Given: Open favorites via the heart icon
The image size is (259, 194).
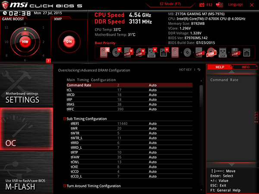Looking at the screenshot, I should [x=219, y=5].
